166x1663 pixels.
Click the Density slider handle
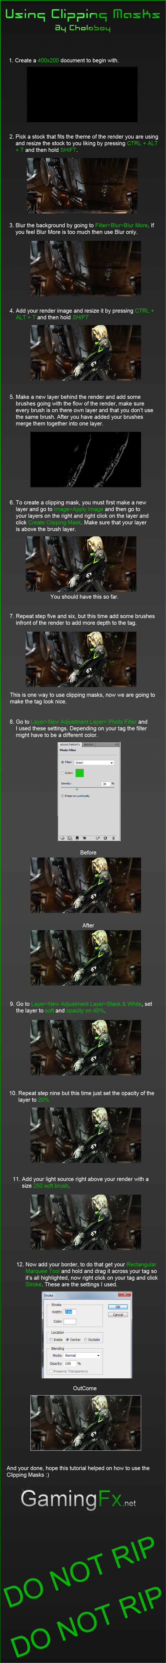(77, 788)
